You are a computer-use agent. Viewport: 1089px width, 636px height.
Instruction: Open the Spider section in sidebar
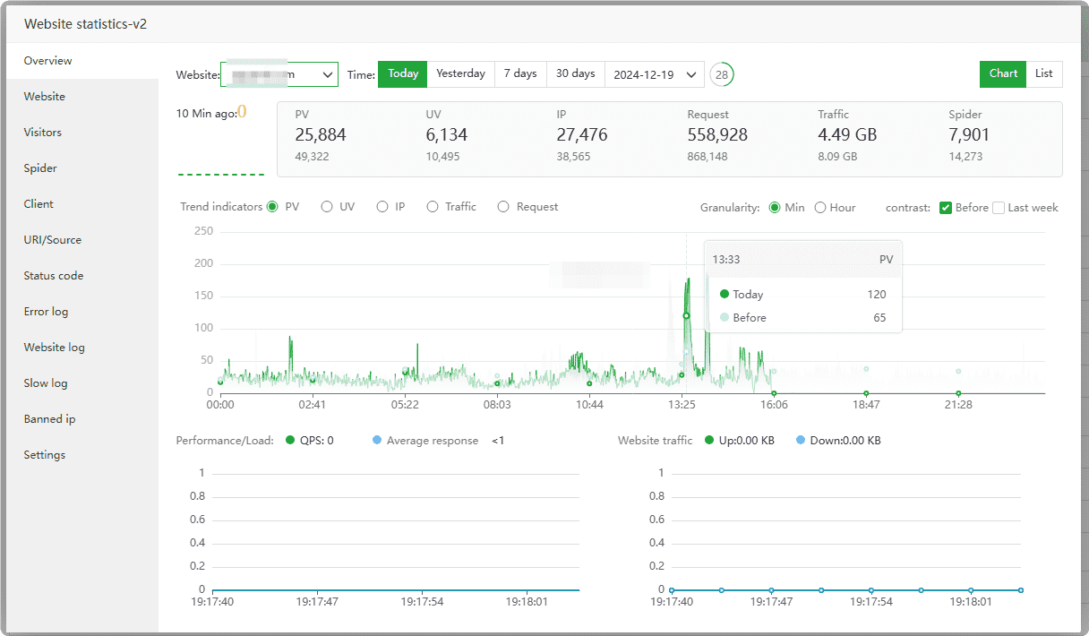tap(40, 168)
